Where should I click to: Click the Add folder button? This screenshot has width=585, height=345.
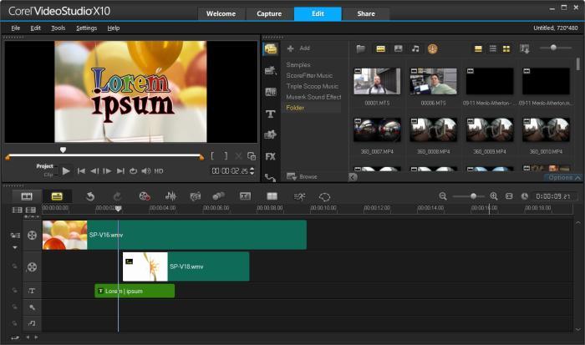(x=298, y=48)
